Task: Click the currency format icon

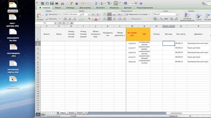Action: point(155,19)
